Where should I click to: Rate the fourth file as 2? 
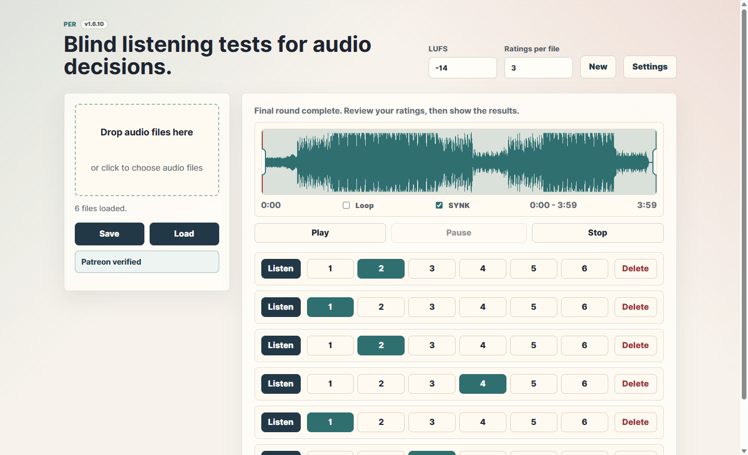click(x=381, y=384)
